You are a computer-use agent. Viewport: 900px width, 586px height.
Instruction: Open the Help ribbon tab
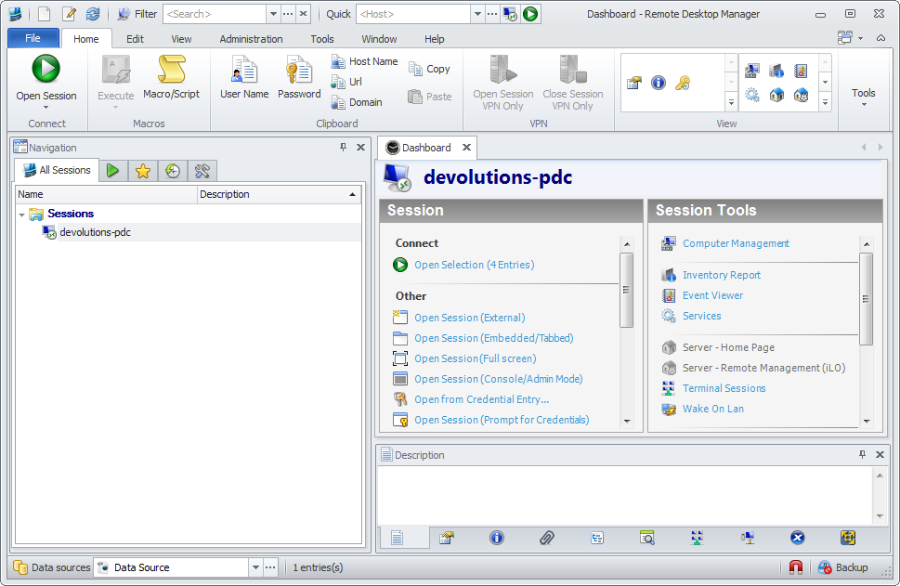[435, 39]
